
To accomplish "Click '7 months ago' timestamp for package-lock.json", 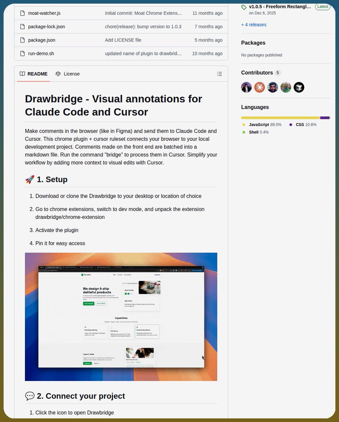I will 209,26.
